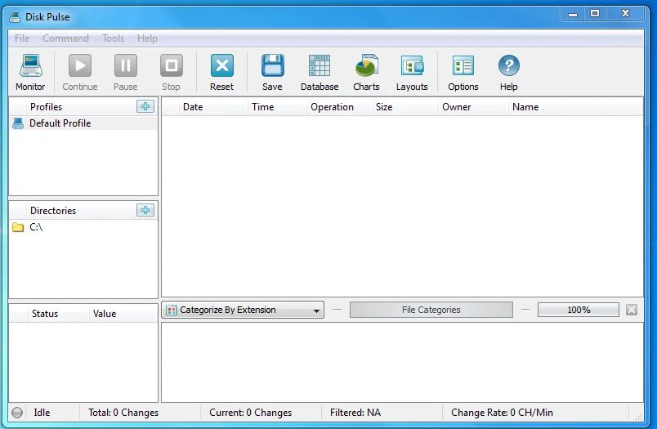Close the Disk Pulse window

(x=625, y=14)
